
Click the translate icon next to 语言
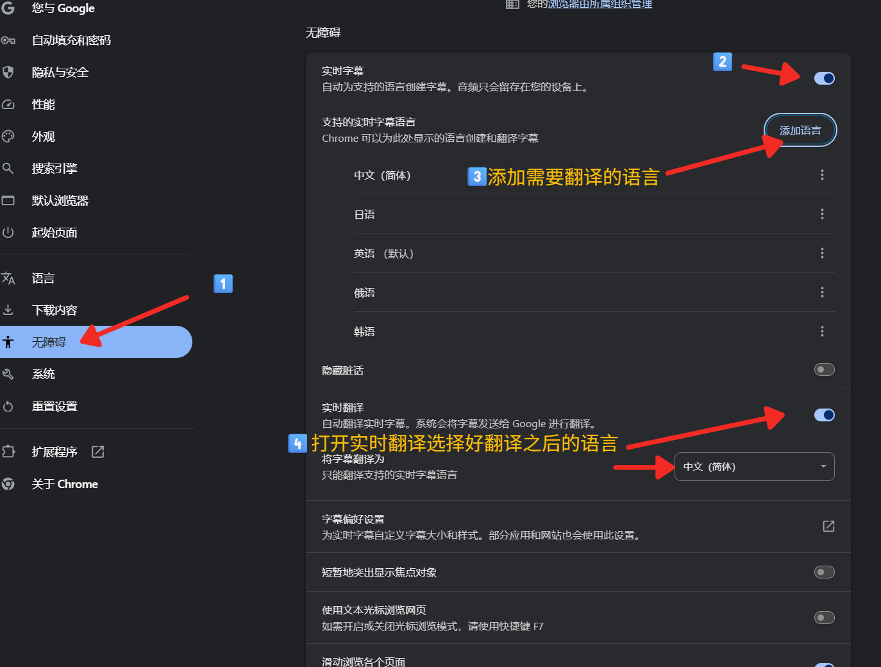point(8,278)
